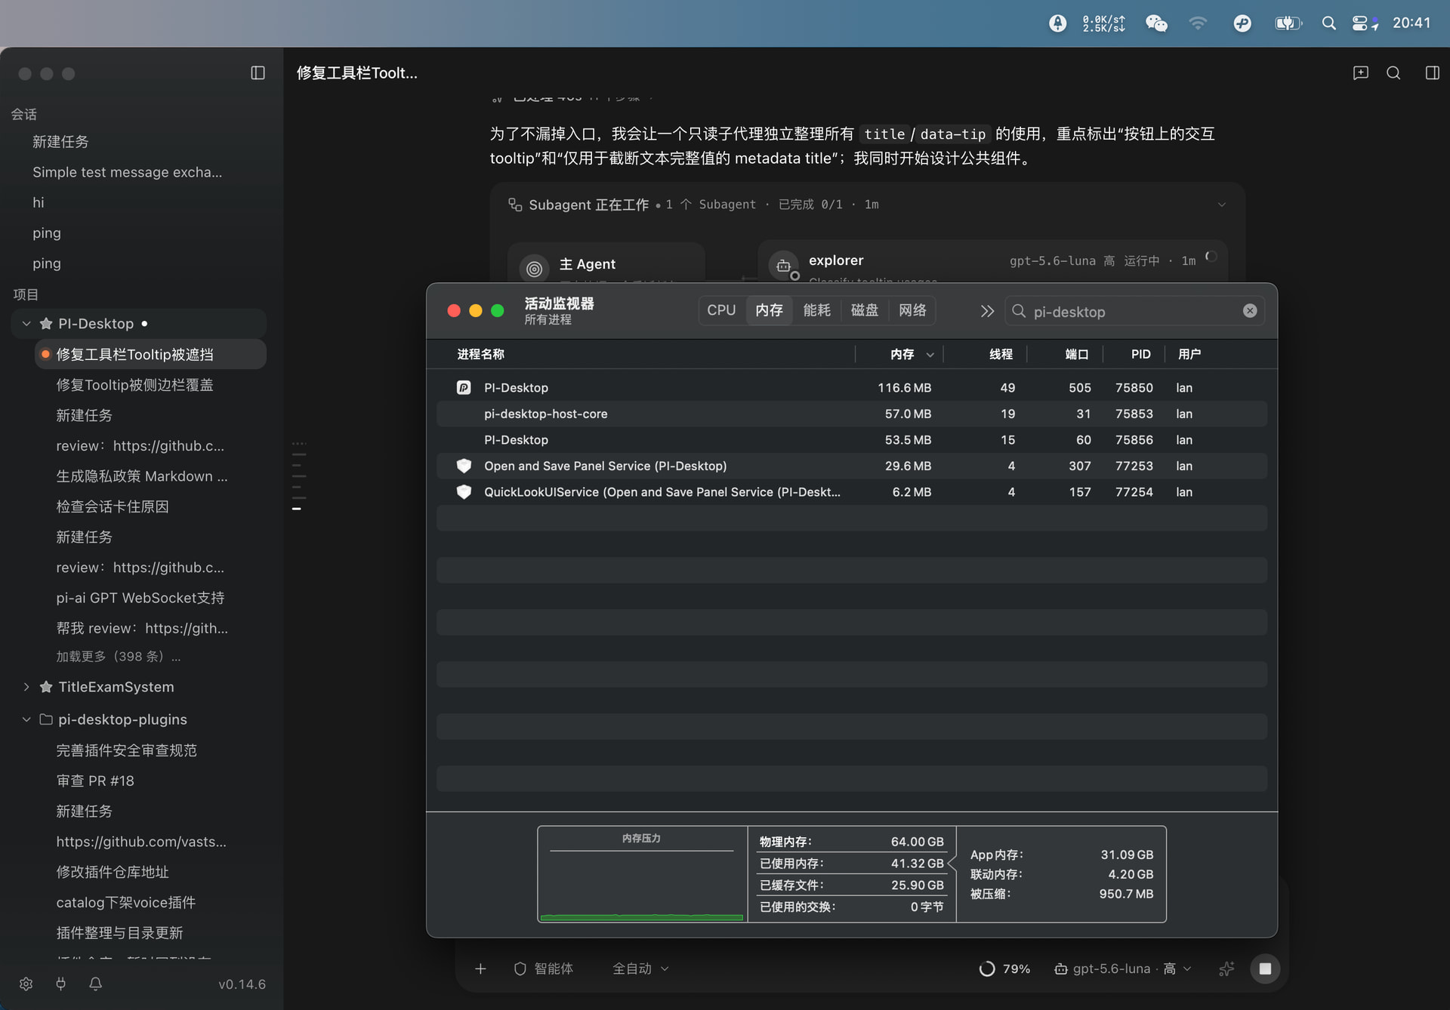
Task: Open the 全自动 mode dropdown
Action: (640, 968)
